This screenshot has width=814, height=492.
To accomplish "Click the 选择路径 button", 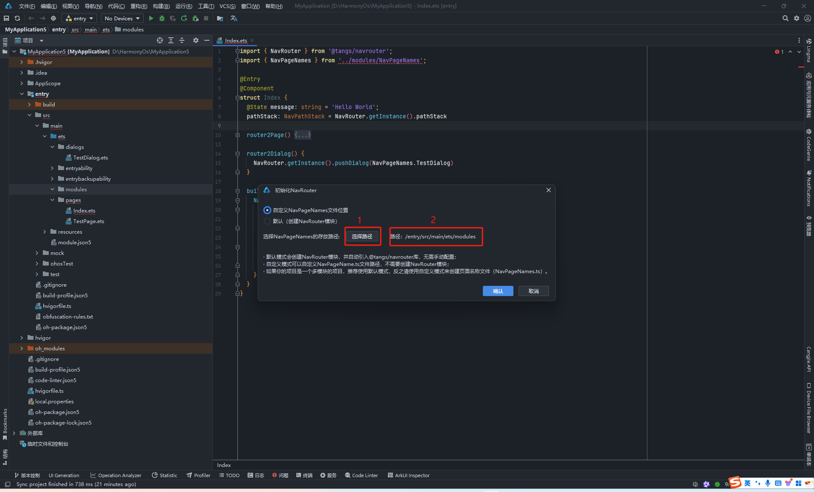I will pos(362,237).
